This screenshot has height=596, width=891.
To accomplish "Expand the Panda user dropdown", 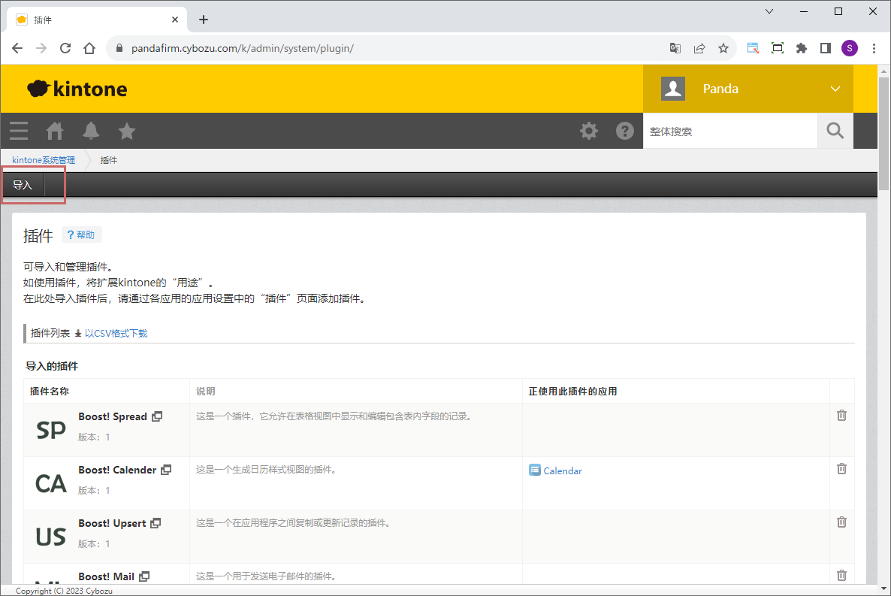I will [x=835, y=89].
